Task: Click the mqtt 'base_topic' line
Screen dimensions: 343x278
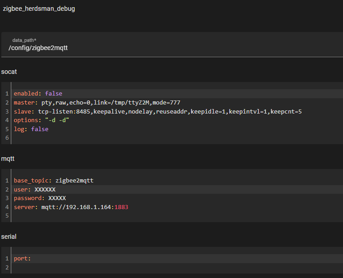Action: click(x=53, y=180)
